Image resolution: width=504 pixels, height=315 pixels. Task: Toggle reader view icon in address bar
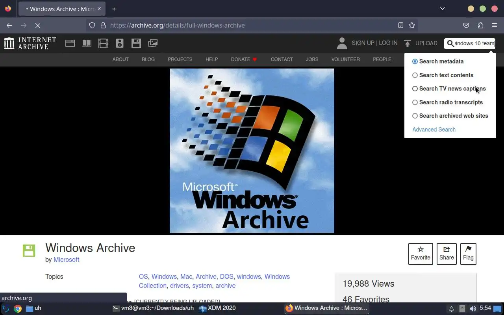[401, 25]
